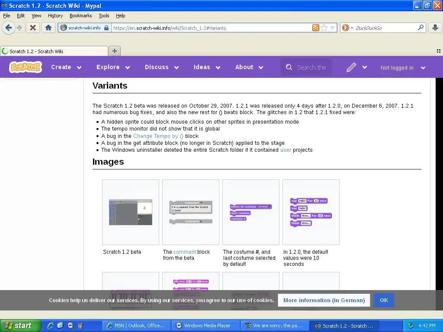Click the padlock site security icon

coord(106,28)
